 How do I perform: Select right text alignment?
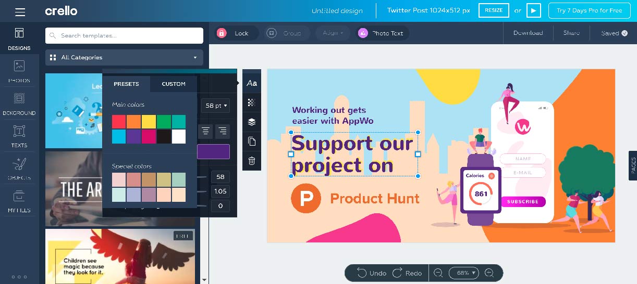223,131
